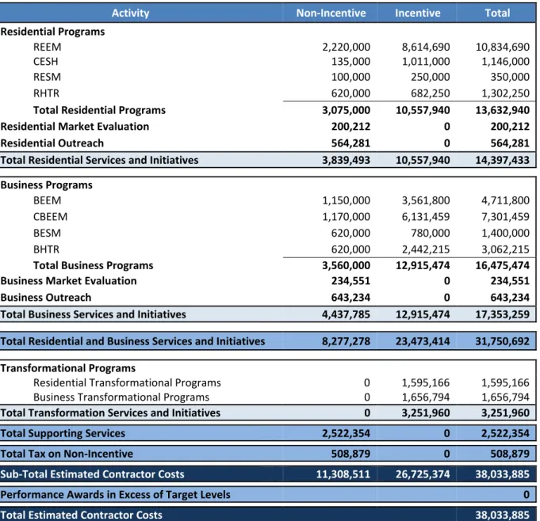Image resolution: width=540 pixels, height=521 pixels.
Task: Select the Transformational Programs section label
Action: click(68, 368)
